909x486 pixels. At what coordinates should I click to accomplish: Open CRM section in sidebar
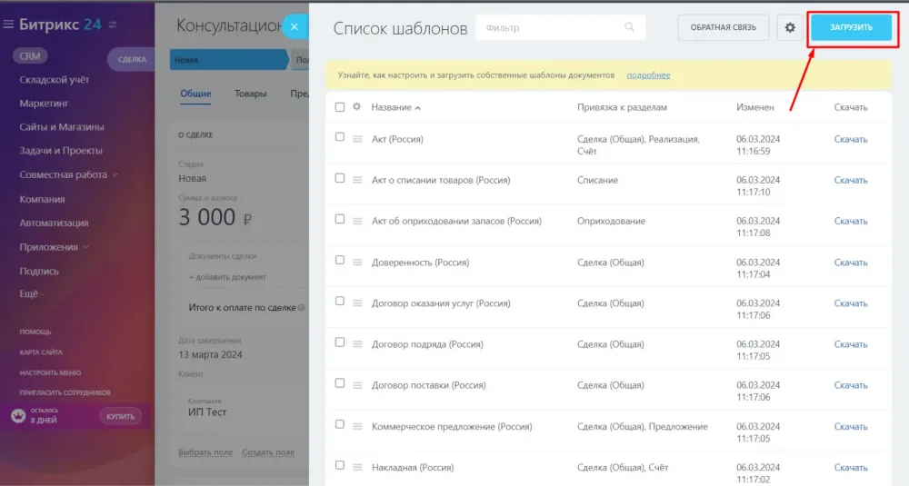pos(30,56)
